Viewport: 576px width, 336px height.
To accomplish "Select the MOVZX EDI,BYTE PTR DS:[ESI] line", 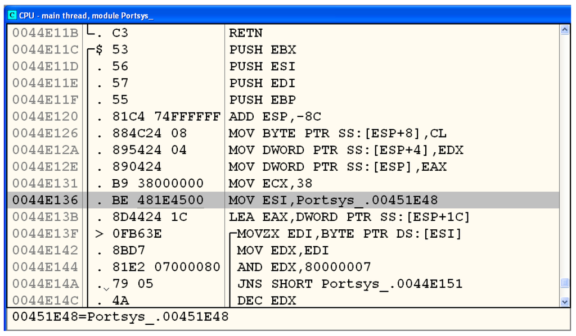I will pos(349,234).
